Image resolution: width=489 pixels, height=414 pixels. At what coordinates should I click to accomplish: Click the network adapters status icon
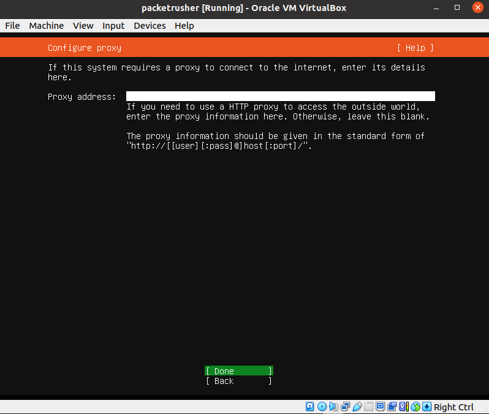click(x=345, y=407)
